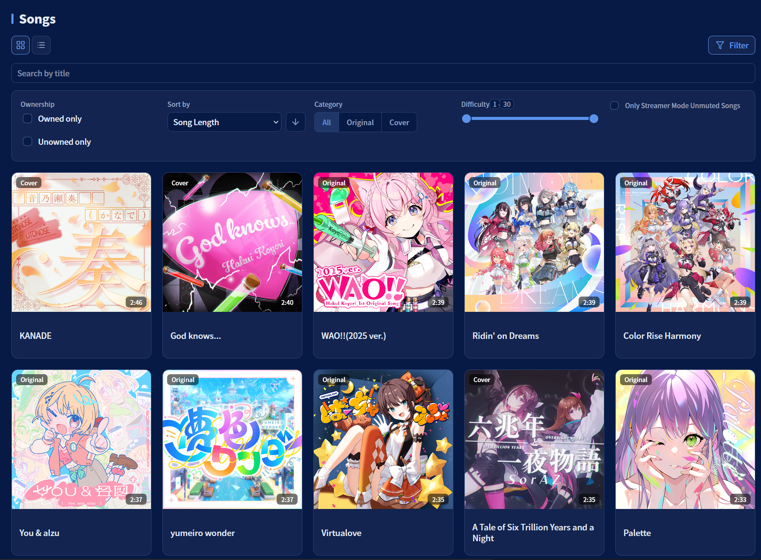
Task: Open the yumeiro wonder artwork
Action: point(233,440)
